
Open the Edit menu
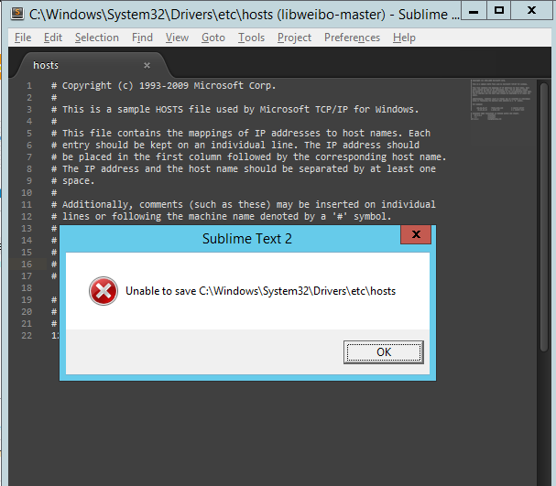(x=53, y=38)
